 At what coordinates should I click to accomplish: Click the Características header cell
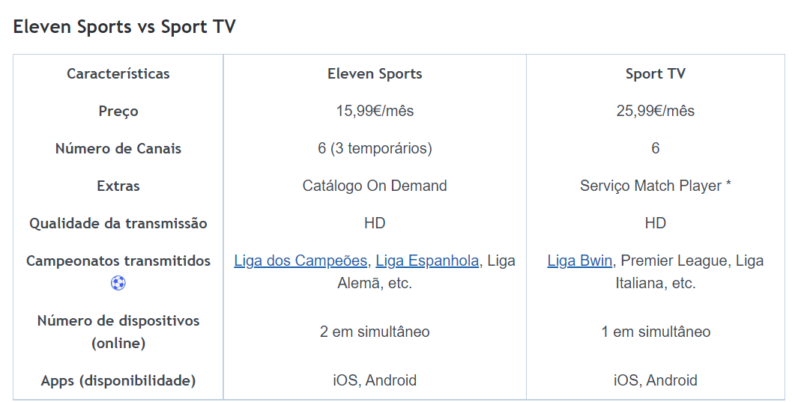[x=118, y=73]
